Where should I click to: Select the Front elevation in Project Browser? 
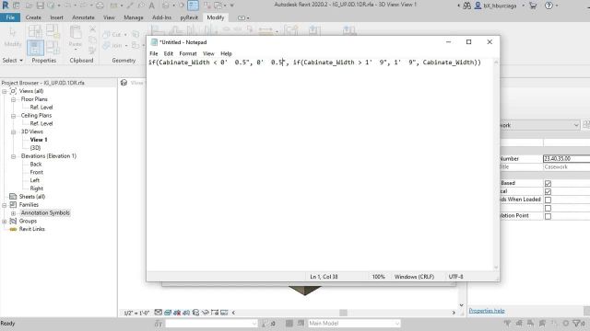(37, 172)
